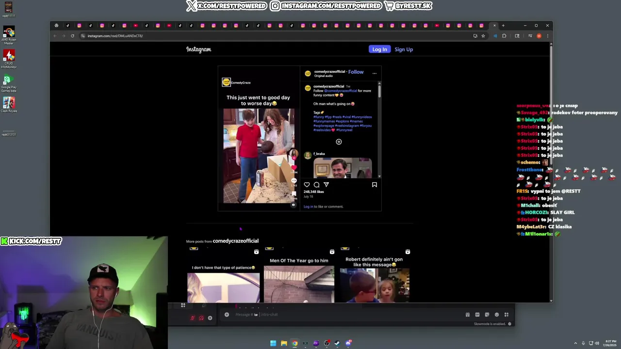Click the tab audio speaker icon in toolbar
This screenshot has width=621, height=349.
click(x=495, y=36)
